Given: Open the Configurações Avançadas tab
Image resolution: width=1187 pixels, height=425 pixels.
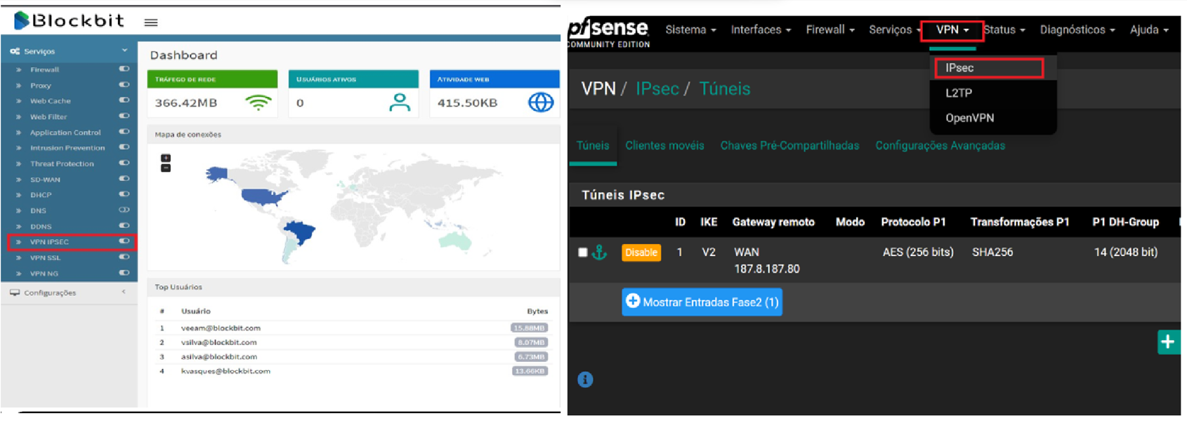Looking at the screenshot, I should [940, 146].
